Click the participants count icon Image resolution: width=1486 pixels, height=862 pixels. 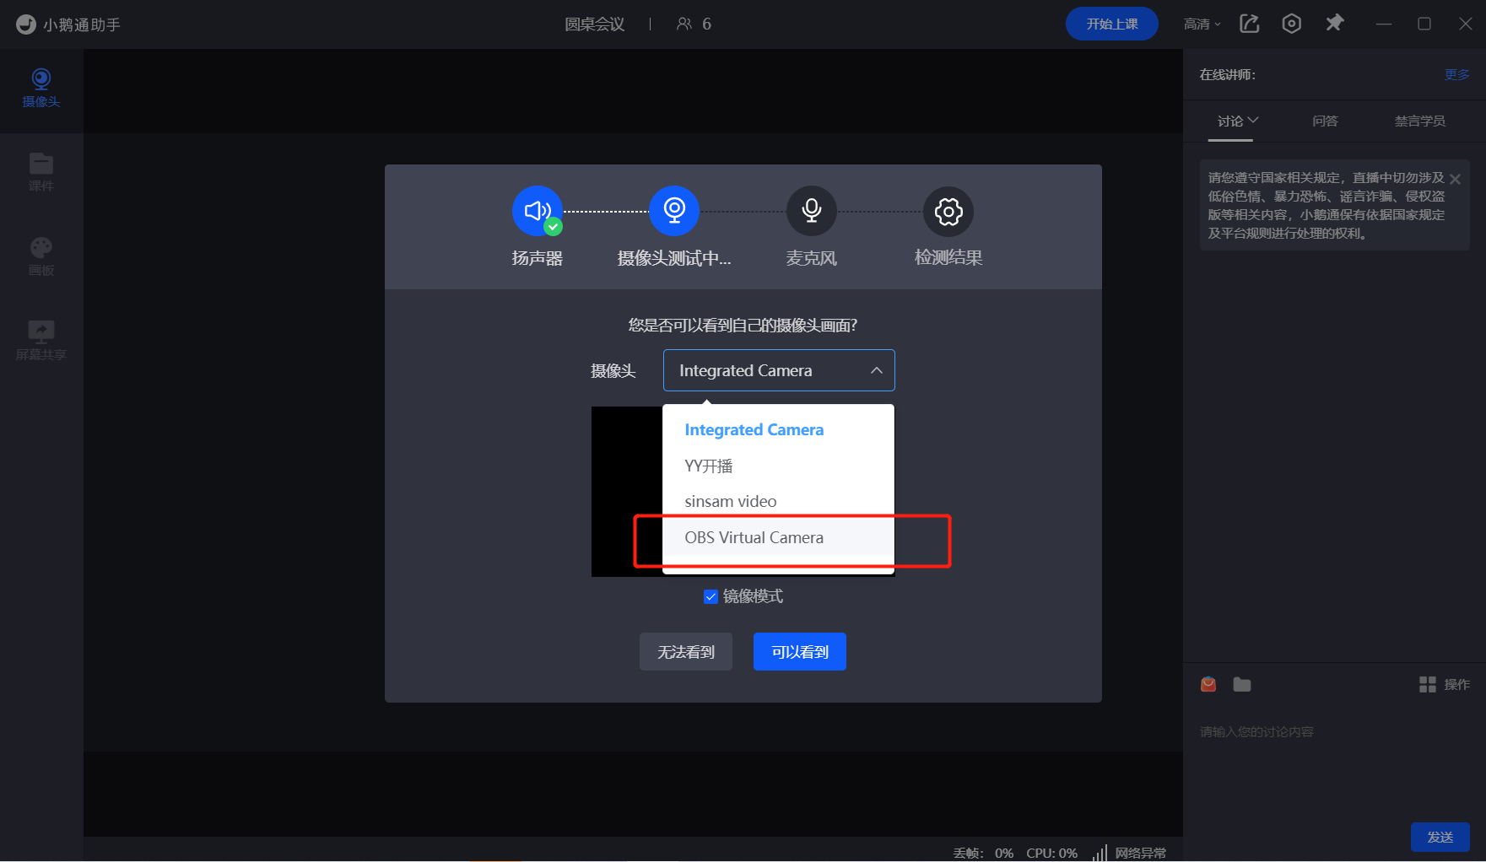click(684, 24)
